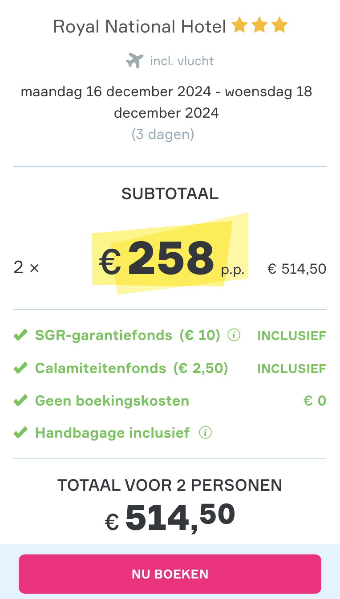
Task: Click the airplane icon next to incl. vlucht
Action: [x=135, y=60]
